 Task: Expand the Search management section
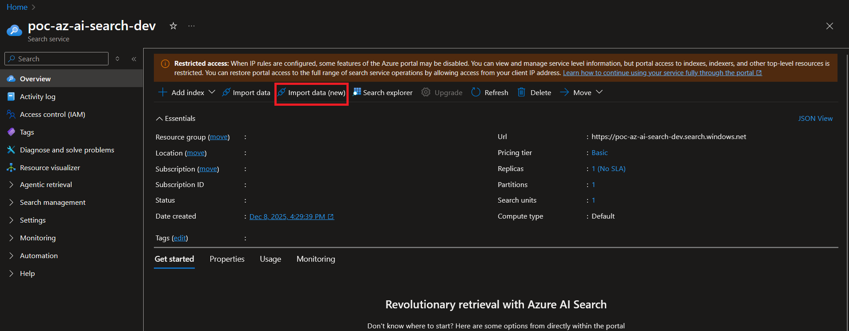click(11, 202)
